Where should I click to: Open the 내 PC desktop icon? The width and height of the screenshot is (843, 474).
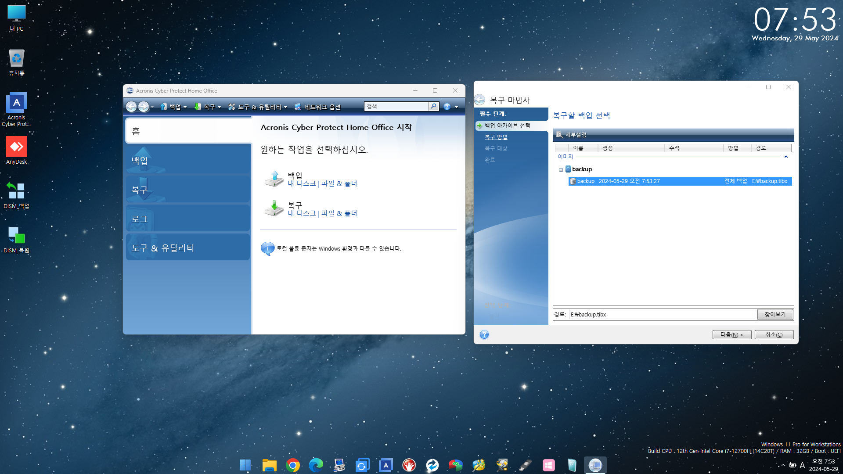coord(17,18)
